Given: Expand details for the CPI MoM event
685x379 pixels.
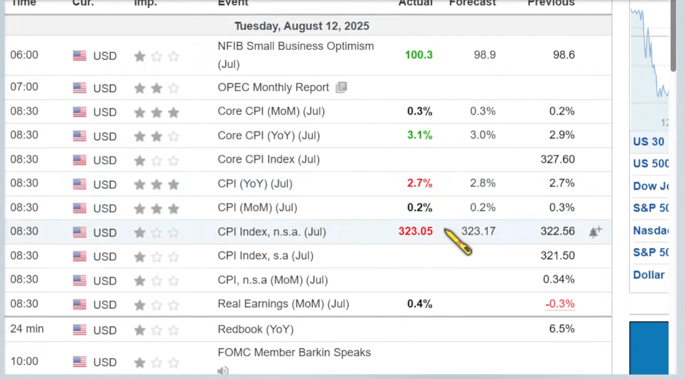Looking at the screenshot, I should pos(258,207).
